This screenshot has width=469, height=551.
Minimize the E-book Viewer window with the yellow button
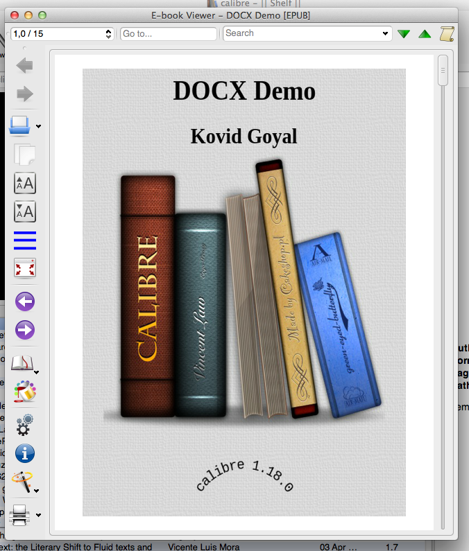coord(28,15)
